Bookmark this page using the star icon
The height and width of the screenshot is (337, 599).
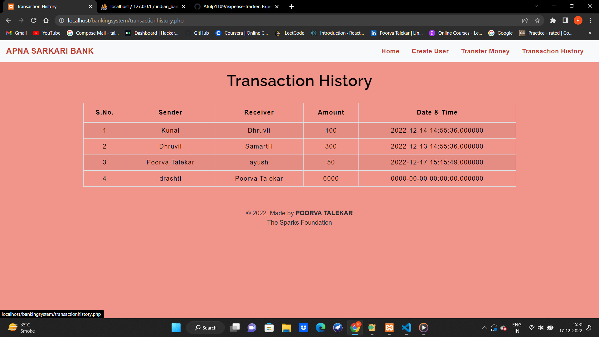point(537,21)
